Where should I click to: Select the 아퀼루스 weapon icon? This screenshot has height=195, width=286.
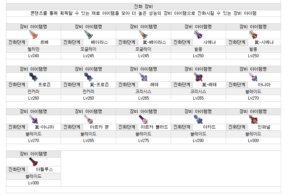coord(33,161)
